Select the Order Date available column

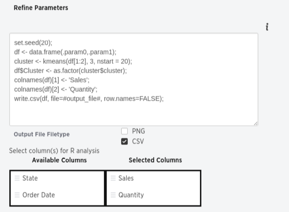pyautogui.click(x=57, y=195)
